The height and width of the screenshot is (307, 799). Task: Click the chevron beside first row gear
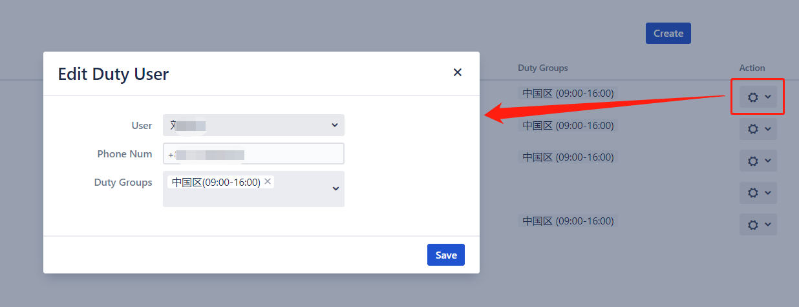[768, 97]
